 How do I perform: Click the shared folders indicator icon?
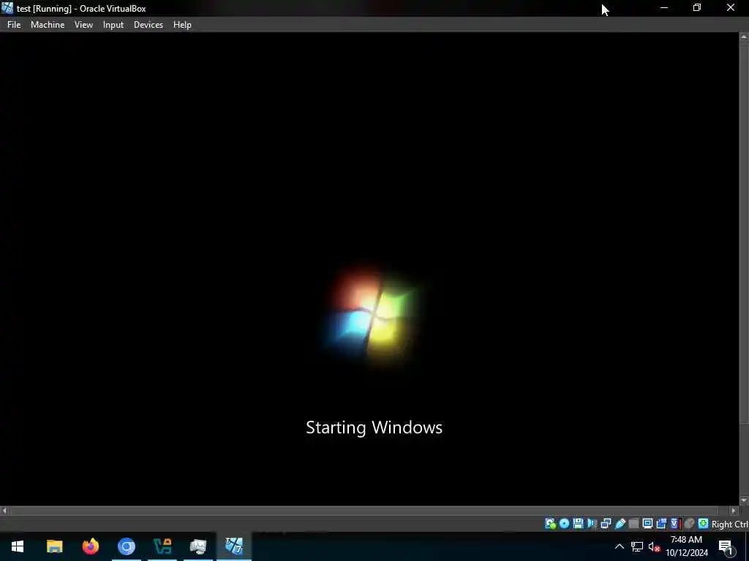(661, 524)
